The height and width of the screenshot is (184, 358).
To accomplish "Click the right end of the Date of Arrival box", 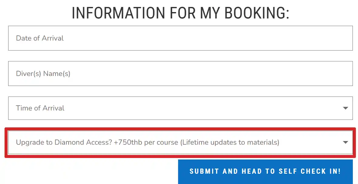I will pos(340,38).
